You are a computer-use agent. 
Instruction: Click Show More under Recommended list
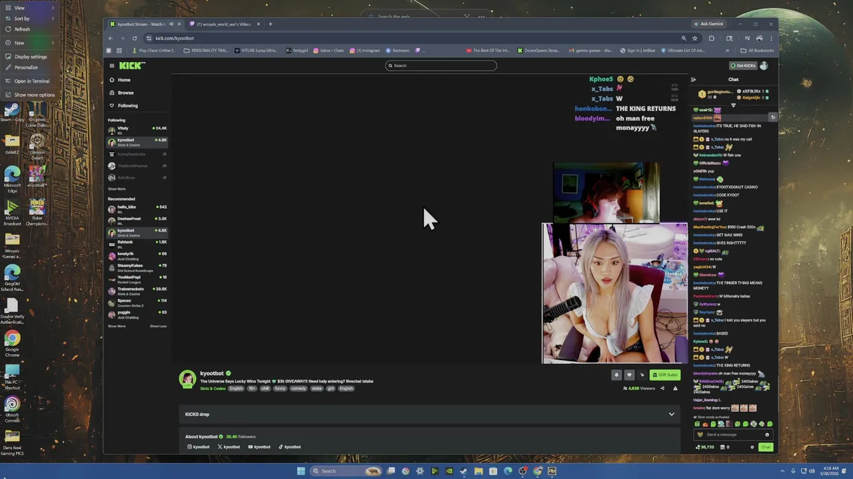pos(117,326)
